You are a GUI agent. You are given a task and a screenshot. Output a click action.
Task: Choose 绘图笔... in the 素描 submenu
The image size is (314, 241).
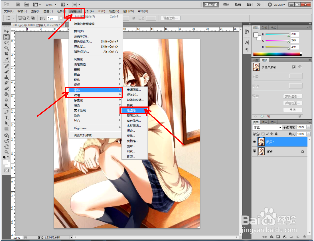pos(135,110)
